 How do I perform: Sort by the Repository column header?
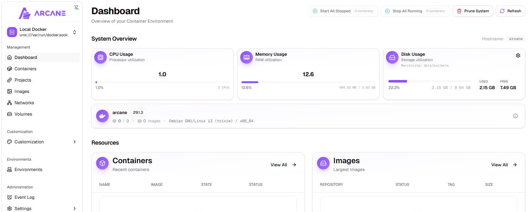click(331, 185)
